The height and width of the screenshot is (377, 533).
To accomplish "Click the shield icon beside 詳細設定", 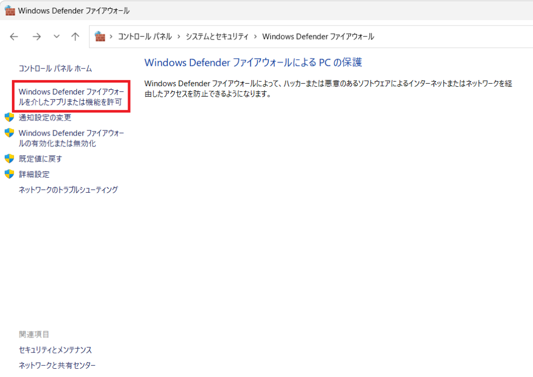I will click(x=9, y=174).
